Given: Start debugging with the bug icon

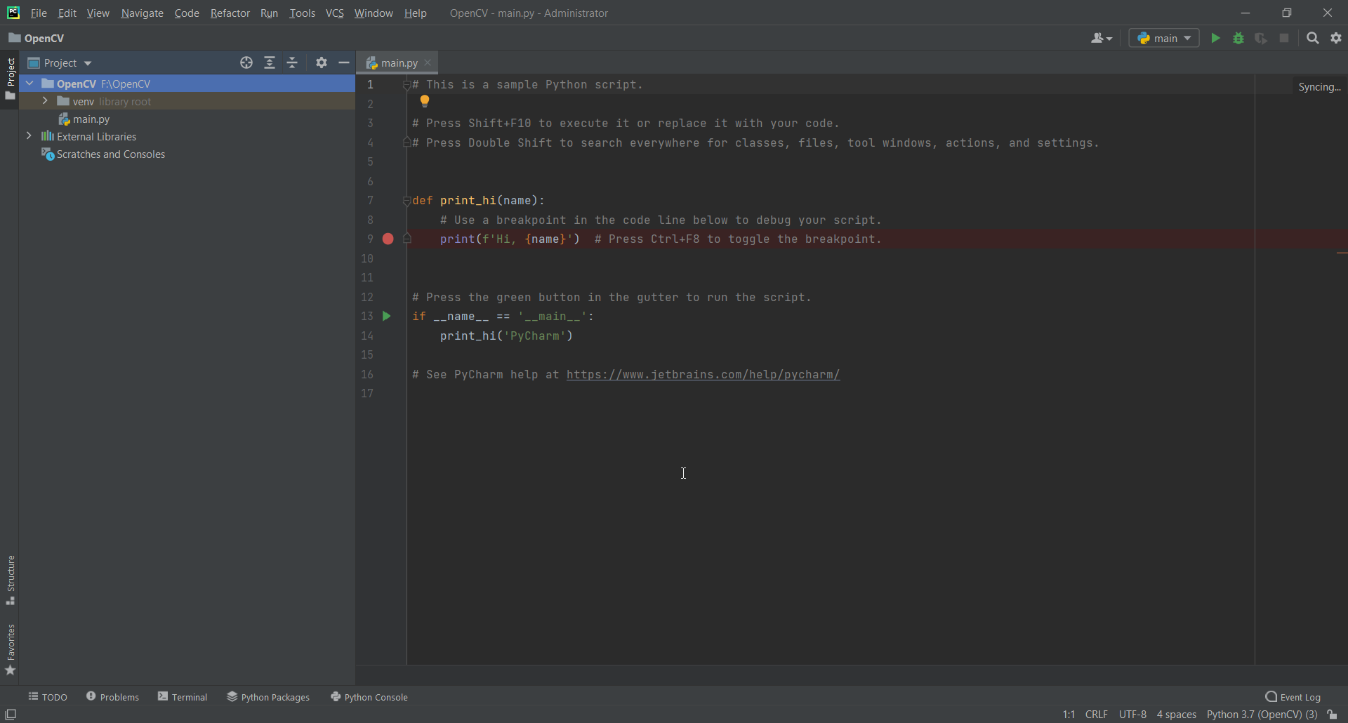Looking at the screenshot, I should click(x=1238, y=39).
